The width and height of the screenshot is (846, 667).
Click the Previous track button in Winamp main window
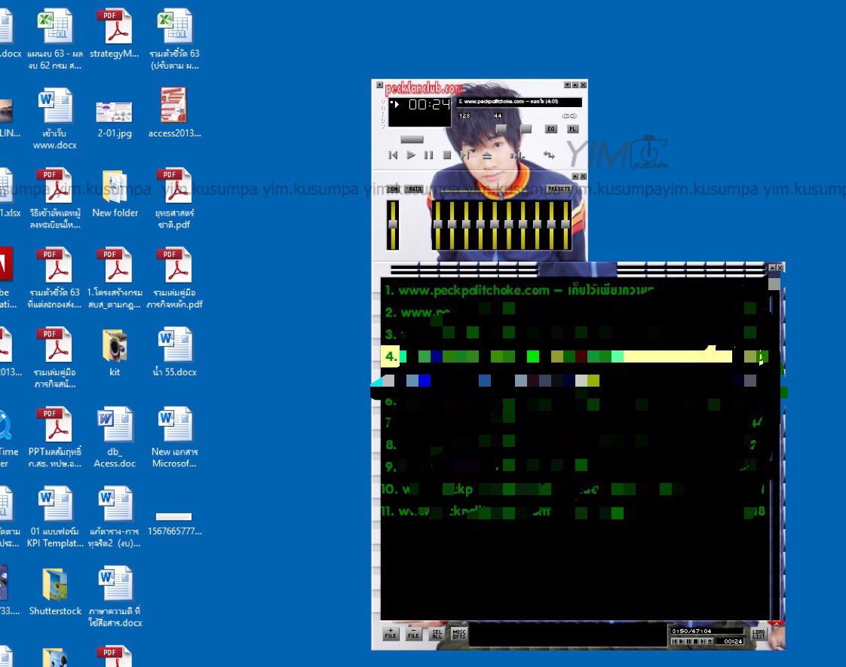[x=394, y=155]
